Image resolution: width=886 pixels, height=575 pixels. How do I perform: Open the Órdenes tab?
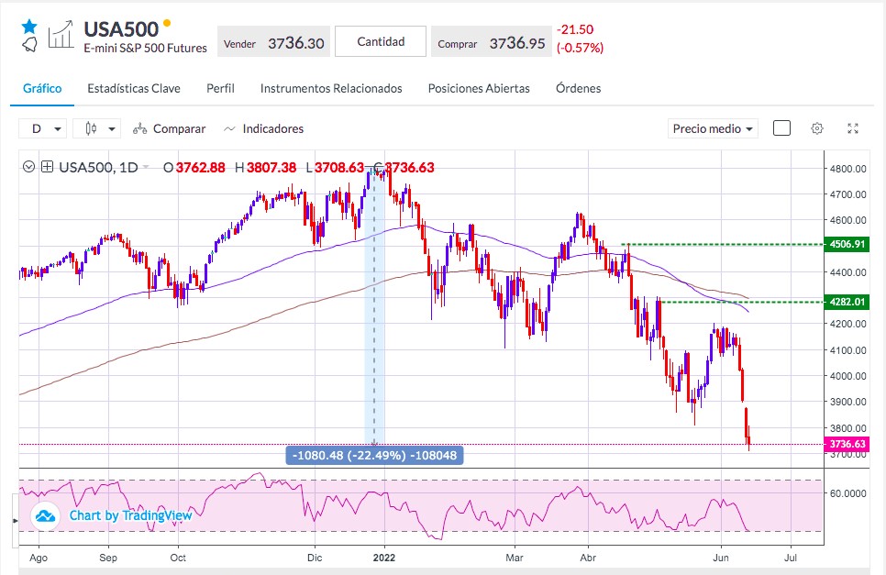pos(578,88)
